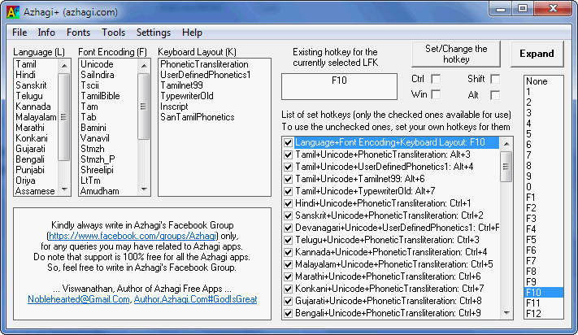Viewport: 578px width, 335px height.
Task: Click the Language list scrollbar thumb
Action: point(64,117)
